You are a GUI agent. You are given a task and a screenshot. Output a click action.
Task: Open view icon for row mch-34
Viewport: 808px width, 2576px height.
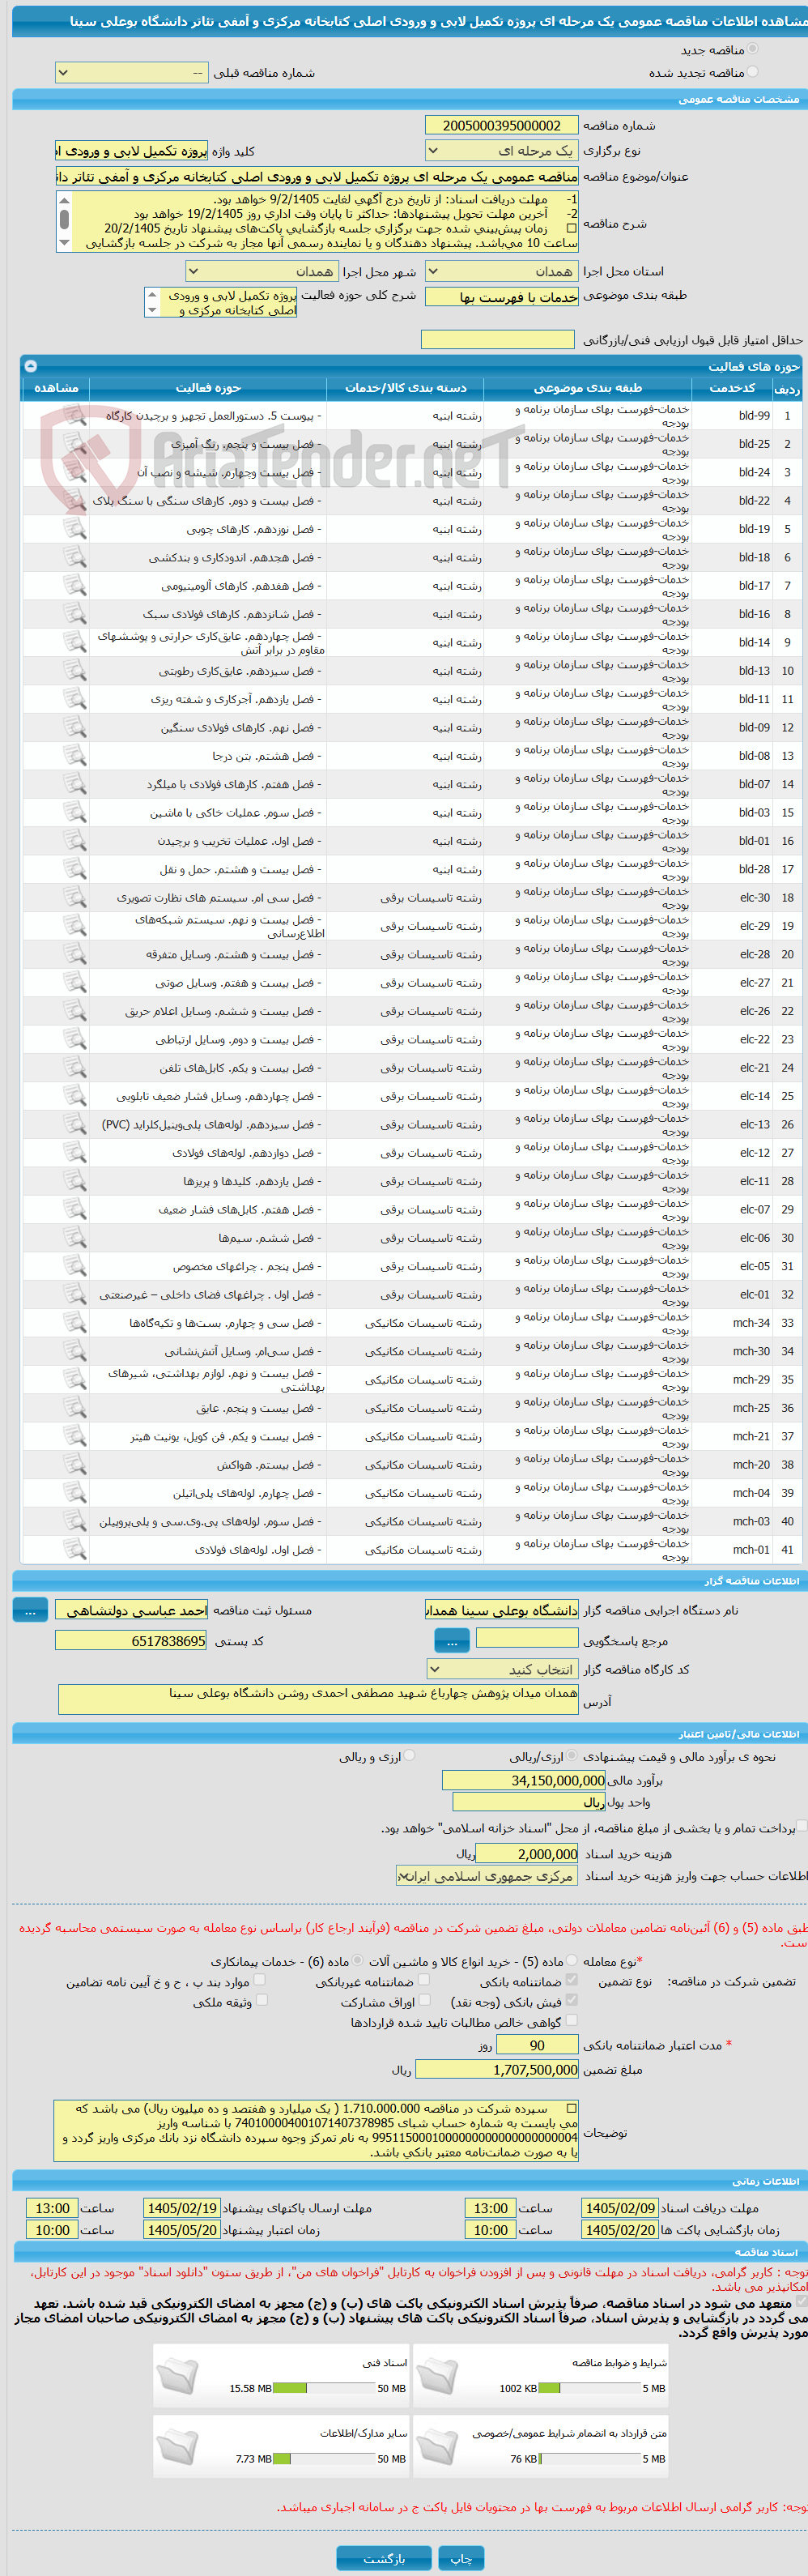74,1322
